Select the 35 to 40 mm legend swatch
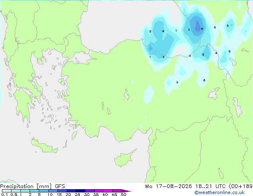 99,191
